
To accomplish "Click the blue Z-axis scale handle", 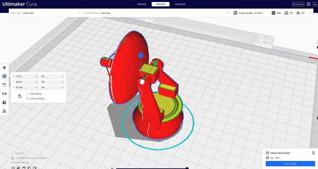I will pyautogui.click(x=141, y=55).
